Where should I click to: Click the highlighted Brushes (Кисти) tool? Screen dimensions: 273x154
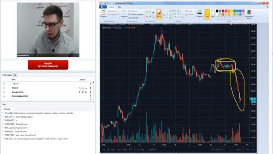pos(159,14)
